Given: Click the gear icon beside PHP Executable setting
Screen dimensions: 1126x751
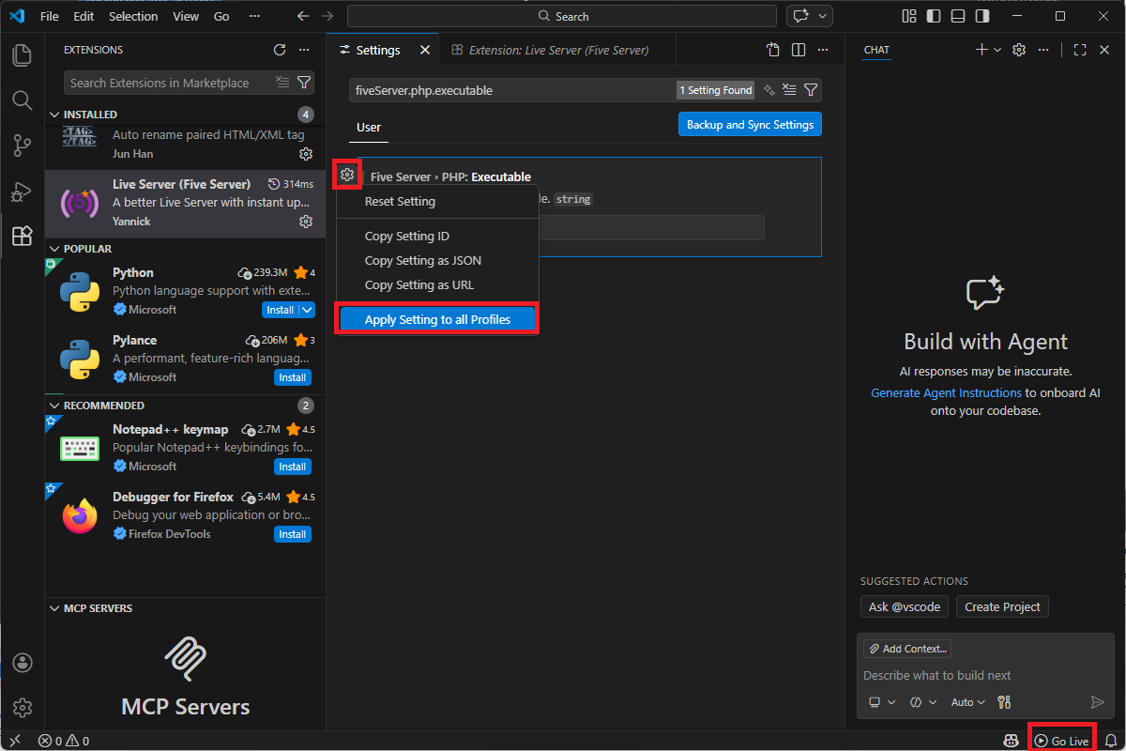Looking at the screenshot, I should pos(347,175).
